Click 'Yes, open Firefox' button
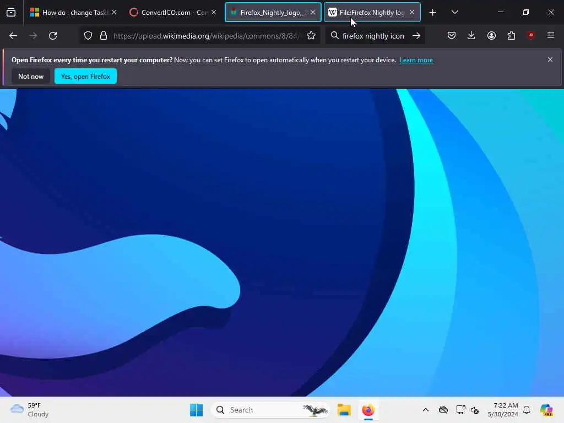Screen dimensions: 564x423 click(x=85, y=76)
